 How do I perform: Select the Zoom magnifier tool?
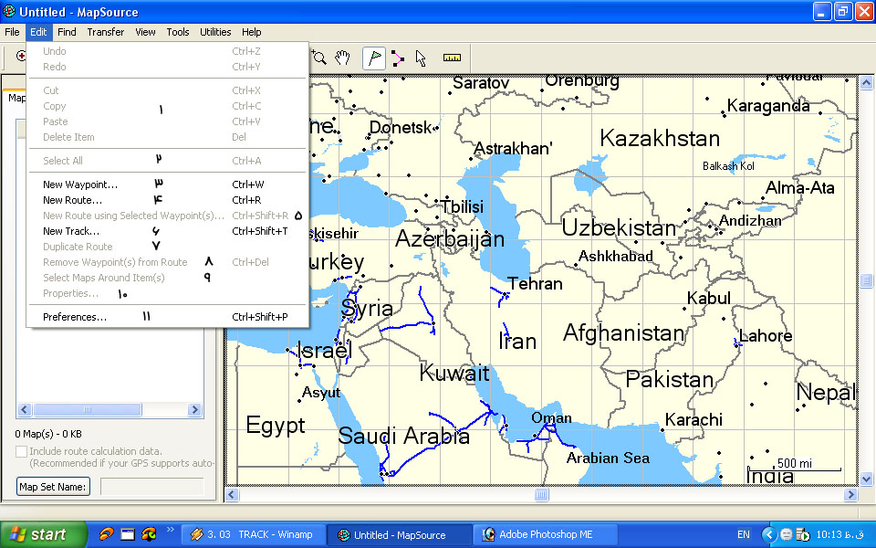[x=319, y=58]
